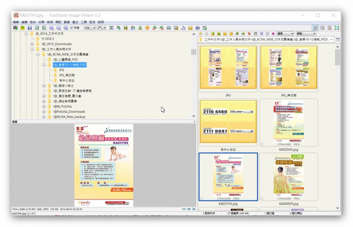Viewport: 353px width, 227px height.
Task: Click the red X delete icon
Action: (x=249, y=34)
